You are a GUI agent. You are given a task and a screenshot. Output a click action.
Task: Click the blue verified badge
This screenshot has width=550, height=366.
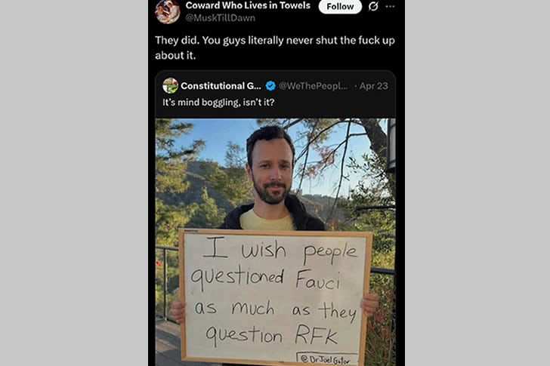click(270, 86)
